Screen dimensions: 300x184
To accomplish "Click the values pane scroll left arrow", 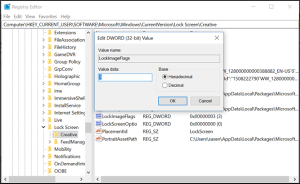I will 97,179.
